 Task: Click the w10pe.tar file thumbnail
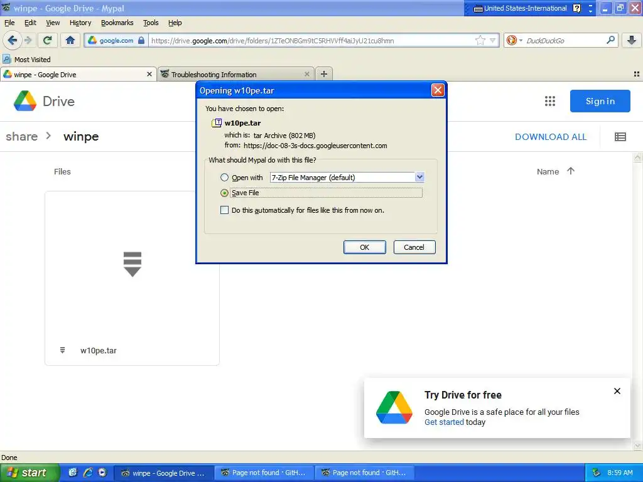(132, 264)
